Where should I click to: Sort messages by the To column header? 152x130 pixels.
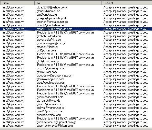click(68, 3)
